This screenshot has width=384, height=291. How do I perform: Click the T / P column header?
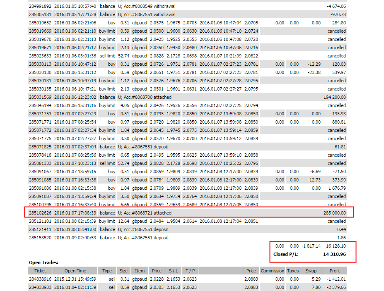coord(190,271)
